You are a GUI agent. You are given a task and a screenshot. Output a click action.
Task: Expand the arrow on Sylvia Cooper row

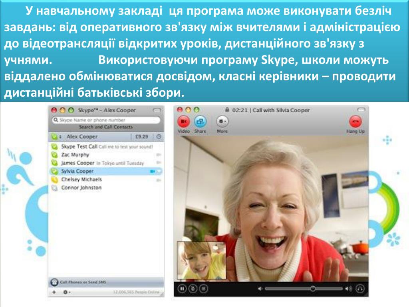point(159,171)
